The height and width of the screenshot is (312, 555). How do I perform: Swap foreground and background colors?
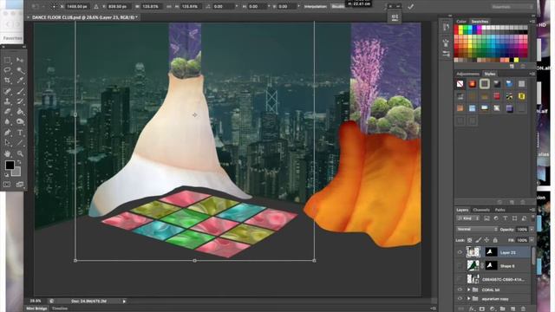point(19,162)
